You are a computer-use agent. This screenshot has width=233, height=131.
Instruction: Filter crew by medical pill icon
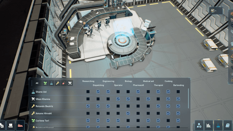click(x=64, y=83)
